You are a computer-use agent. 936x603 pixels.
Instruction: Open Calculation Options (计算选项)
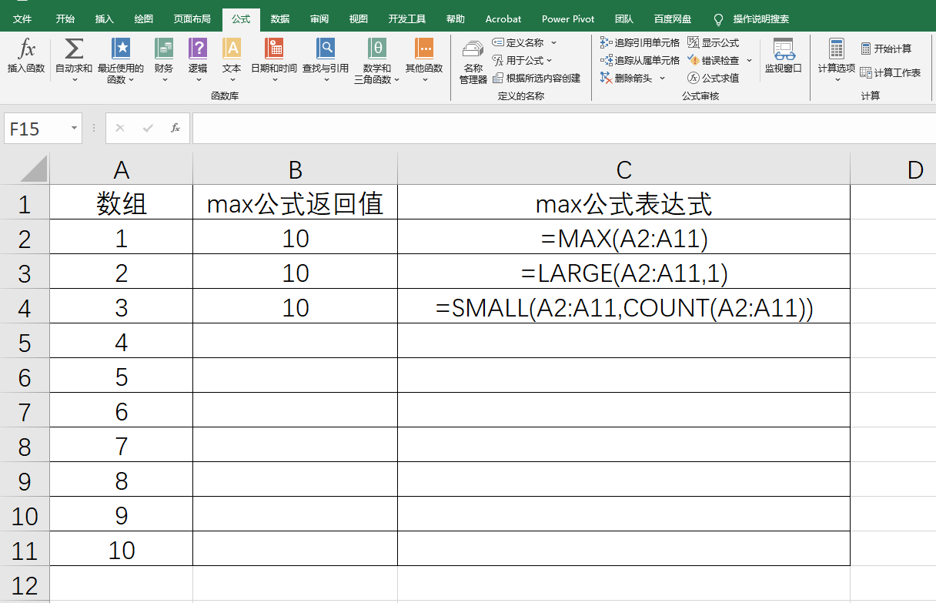pos(836,60)
